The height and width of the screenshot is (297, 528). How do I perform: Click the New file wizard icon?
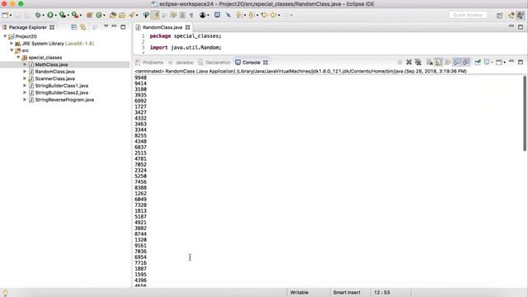pos(6,15)
